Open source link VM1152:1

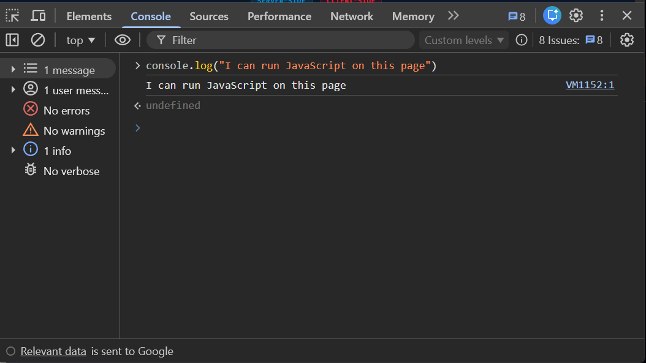(590, 84)
